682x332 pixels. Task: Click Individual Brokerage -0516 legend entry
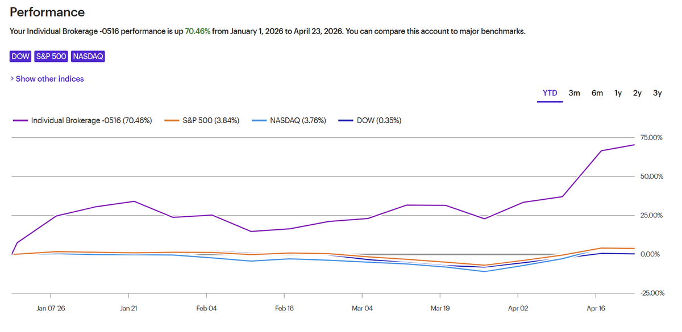pyautogui.click(x=82, y=120)
